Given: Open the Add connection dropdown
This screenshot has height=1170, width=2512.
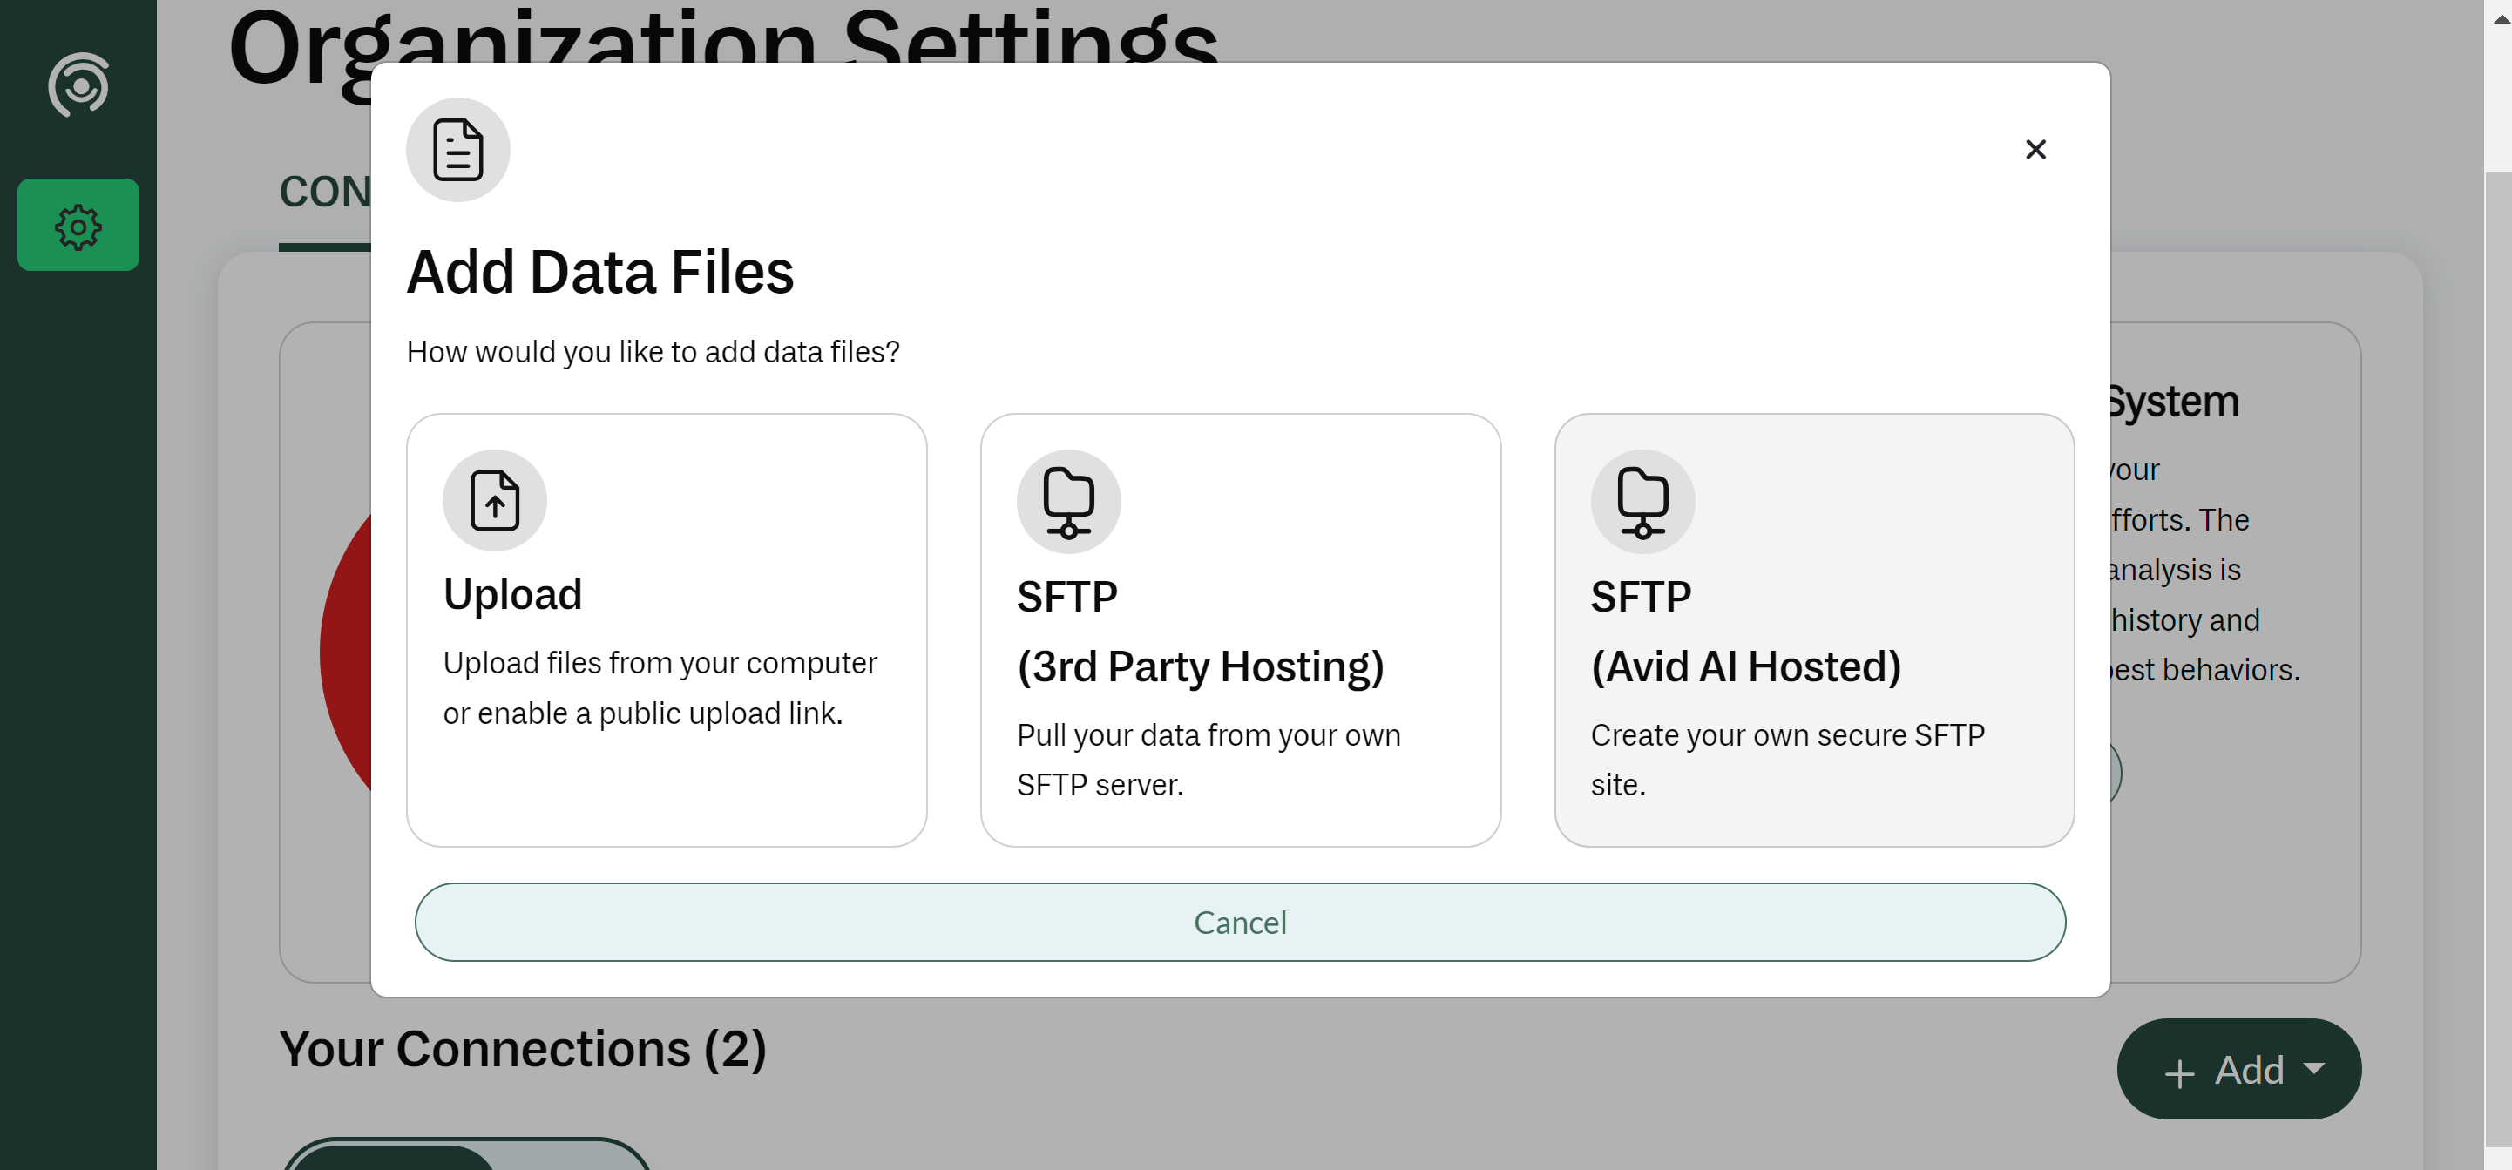Looking at the screenshot, I should 2239,1070.
